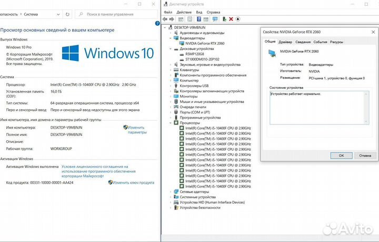Open the address bar history dropdown

pos(58,15)
